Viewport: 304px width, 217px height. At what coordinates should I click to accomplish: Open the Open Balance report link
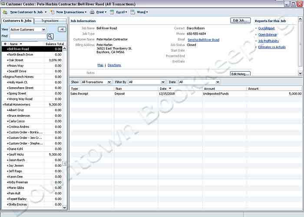(268, 35)
